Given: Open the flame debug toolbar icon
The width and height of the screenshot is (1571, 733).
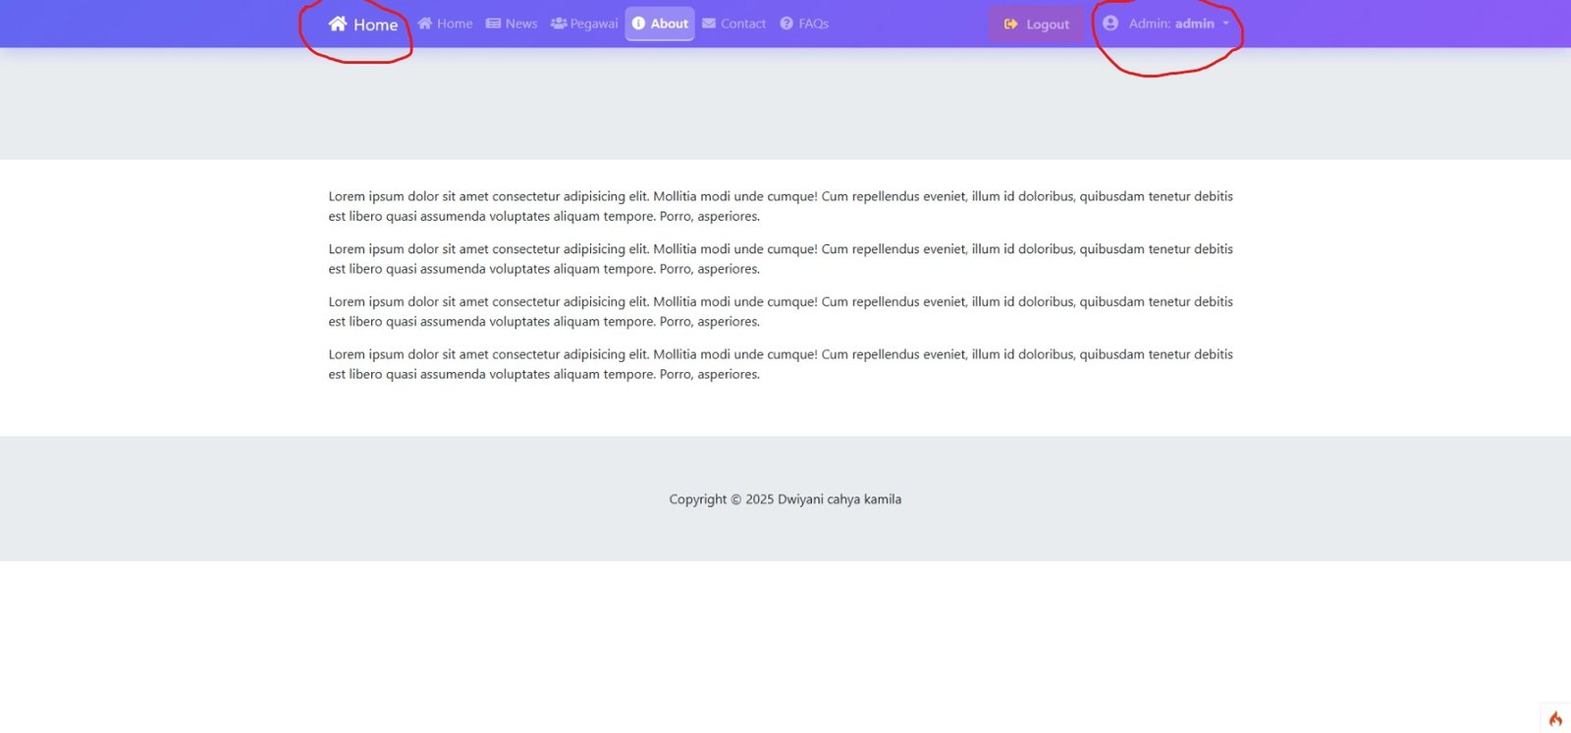Looking at the screenshot, I should pos(1555,718).
